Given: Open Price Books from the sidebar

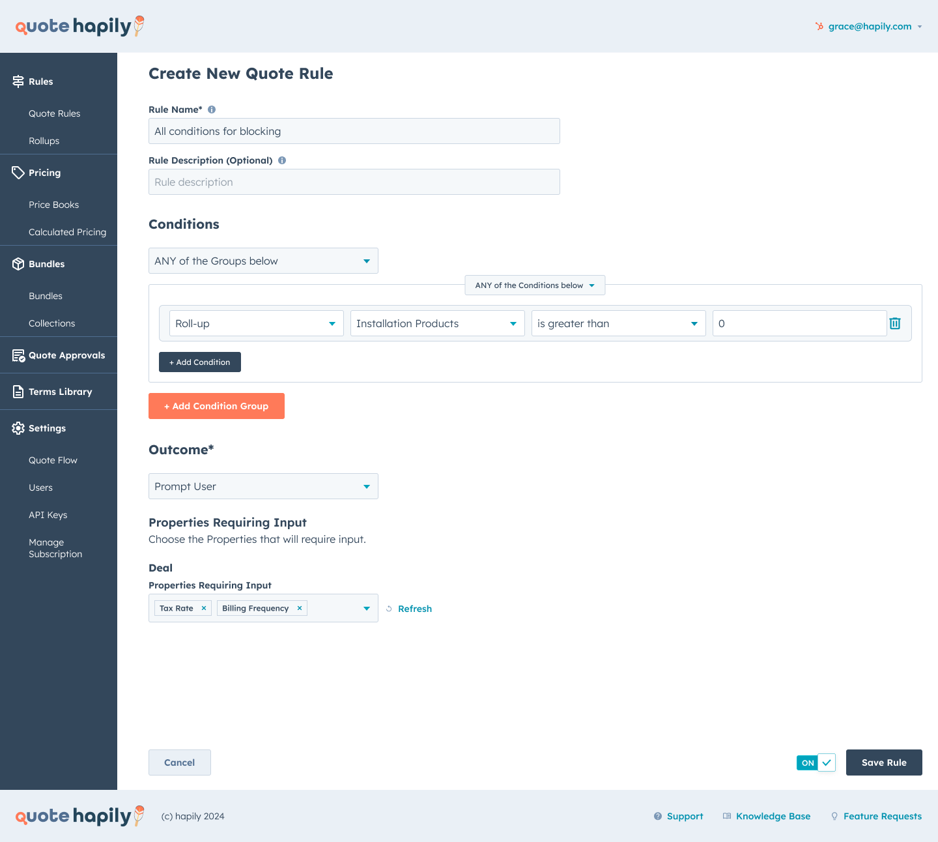Looking at the screenshot, I should click(53, 205).
